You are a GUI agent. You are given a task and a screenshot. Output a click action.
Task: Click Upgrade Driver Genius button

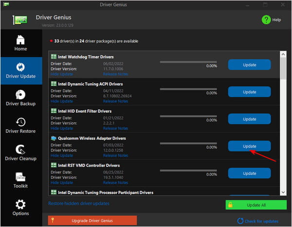click(92, 221)
